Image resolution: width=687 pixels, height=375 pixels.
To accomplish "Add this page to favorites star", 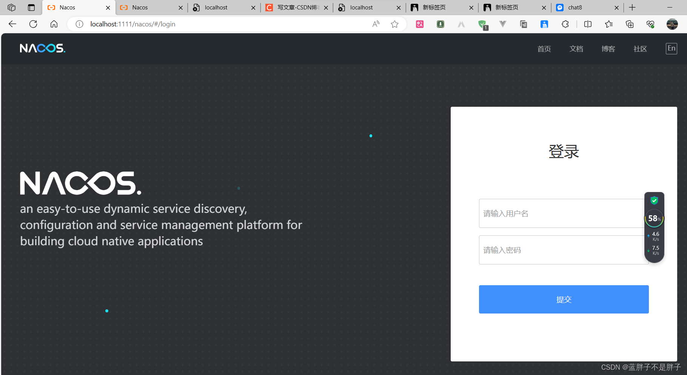I will coord(395,24).
